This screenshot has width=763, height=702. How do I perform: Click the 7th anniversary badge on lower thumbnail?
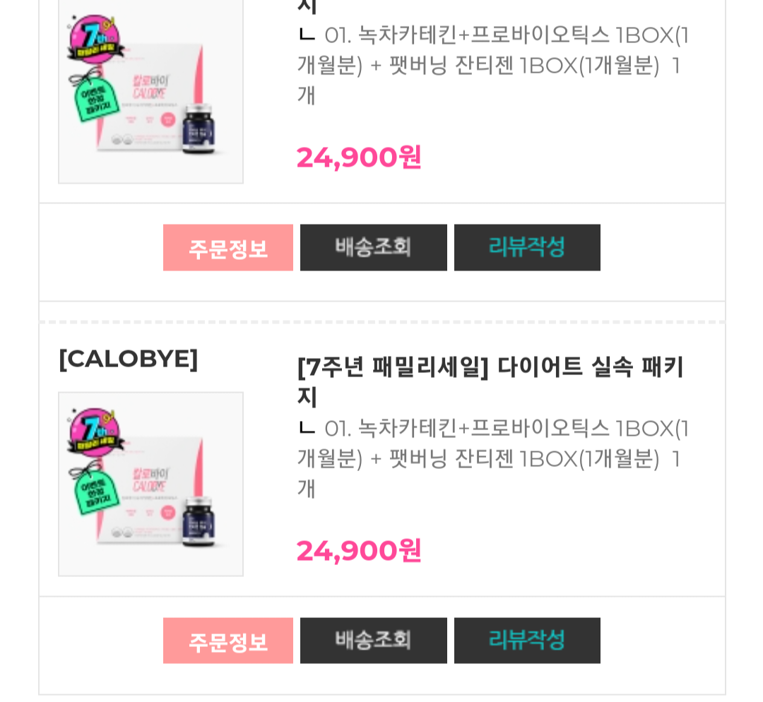pos(96,432)
